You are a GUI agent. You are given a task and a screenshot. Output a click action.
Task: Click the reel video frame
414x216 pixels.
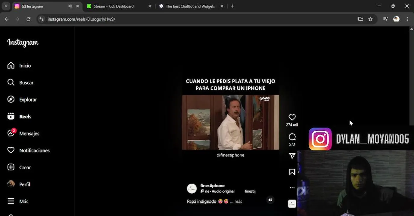[x=230, y=122]
